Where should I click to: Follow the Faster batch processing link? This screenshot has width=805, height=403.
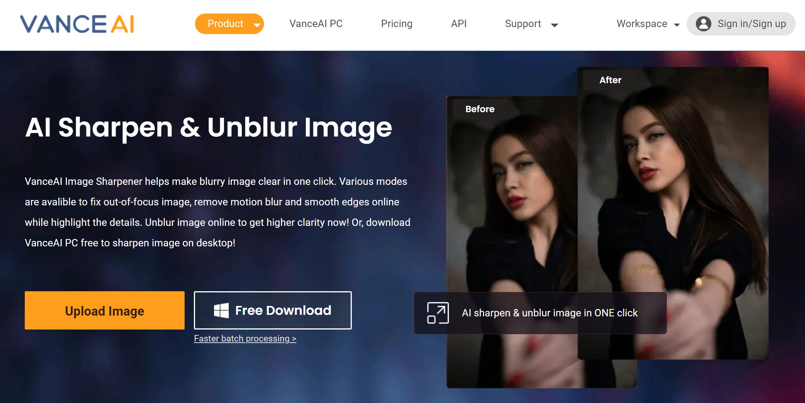[245, 338]
